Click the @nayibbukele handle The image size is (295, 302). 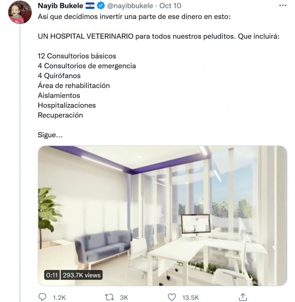tap(130, 6)
